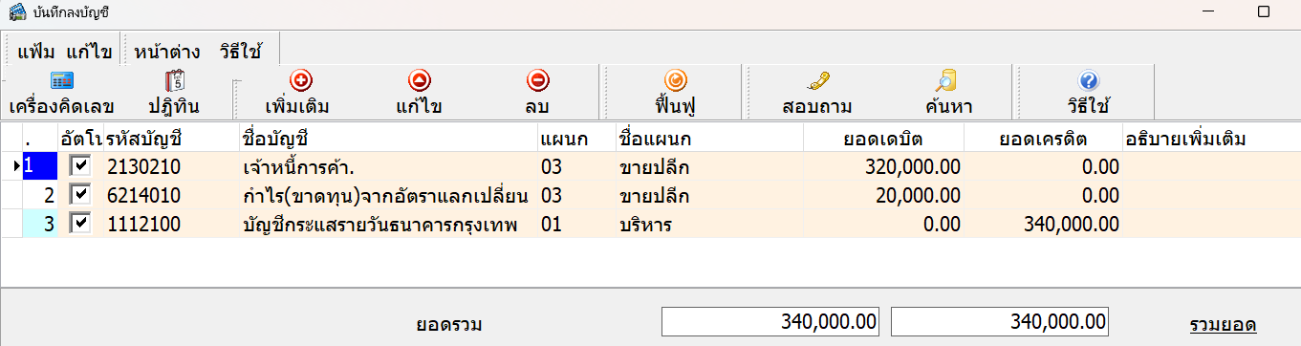Open the ปฏิทิน calendar tool
Image resolution: width=1301 pixels, height=346 pixels.
click(x=174, y=82)
